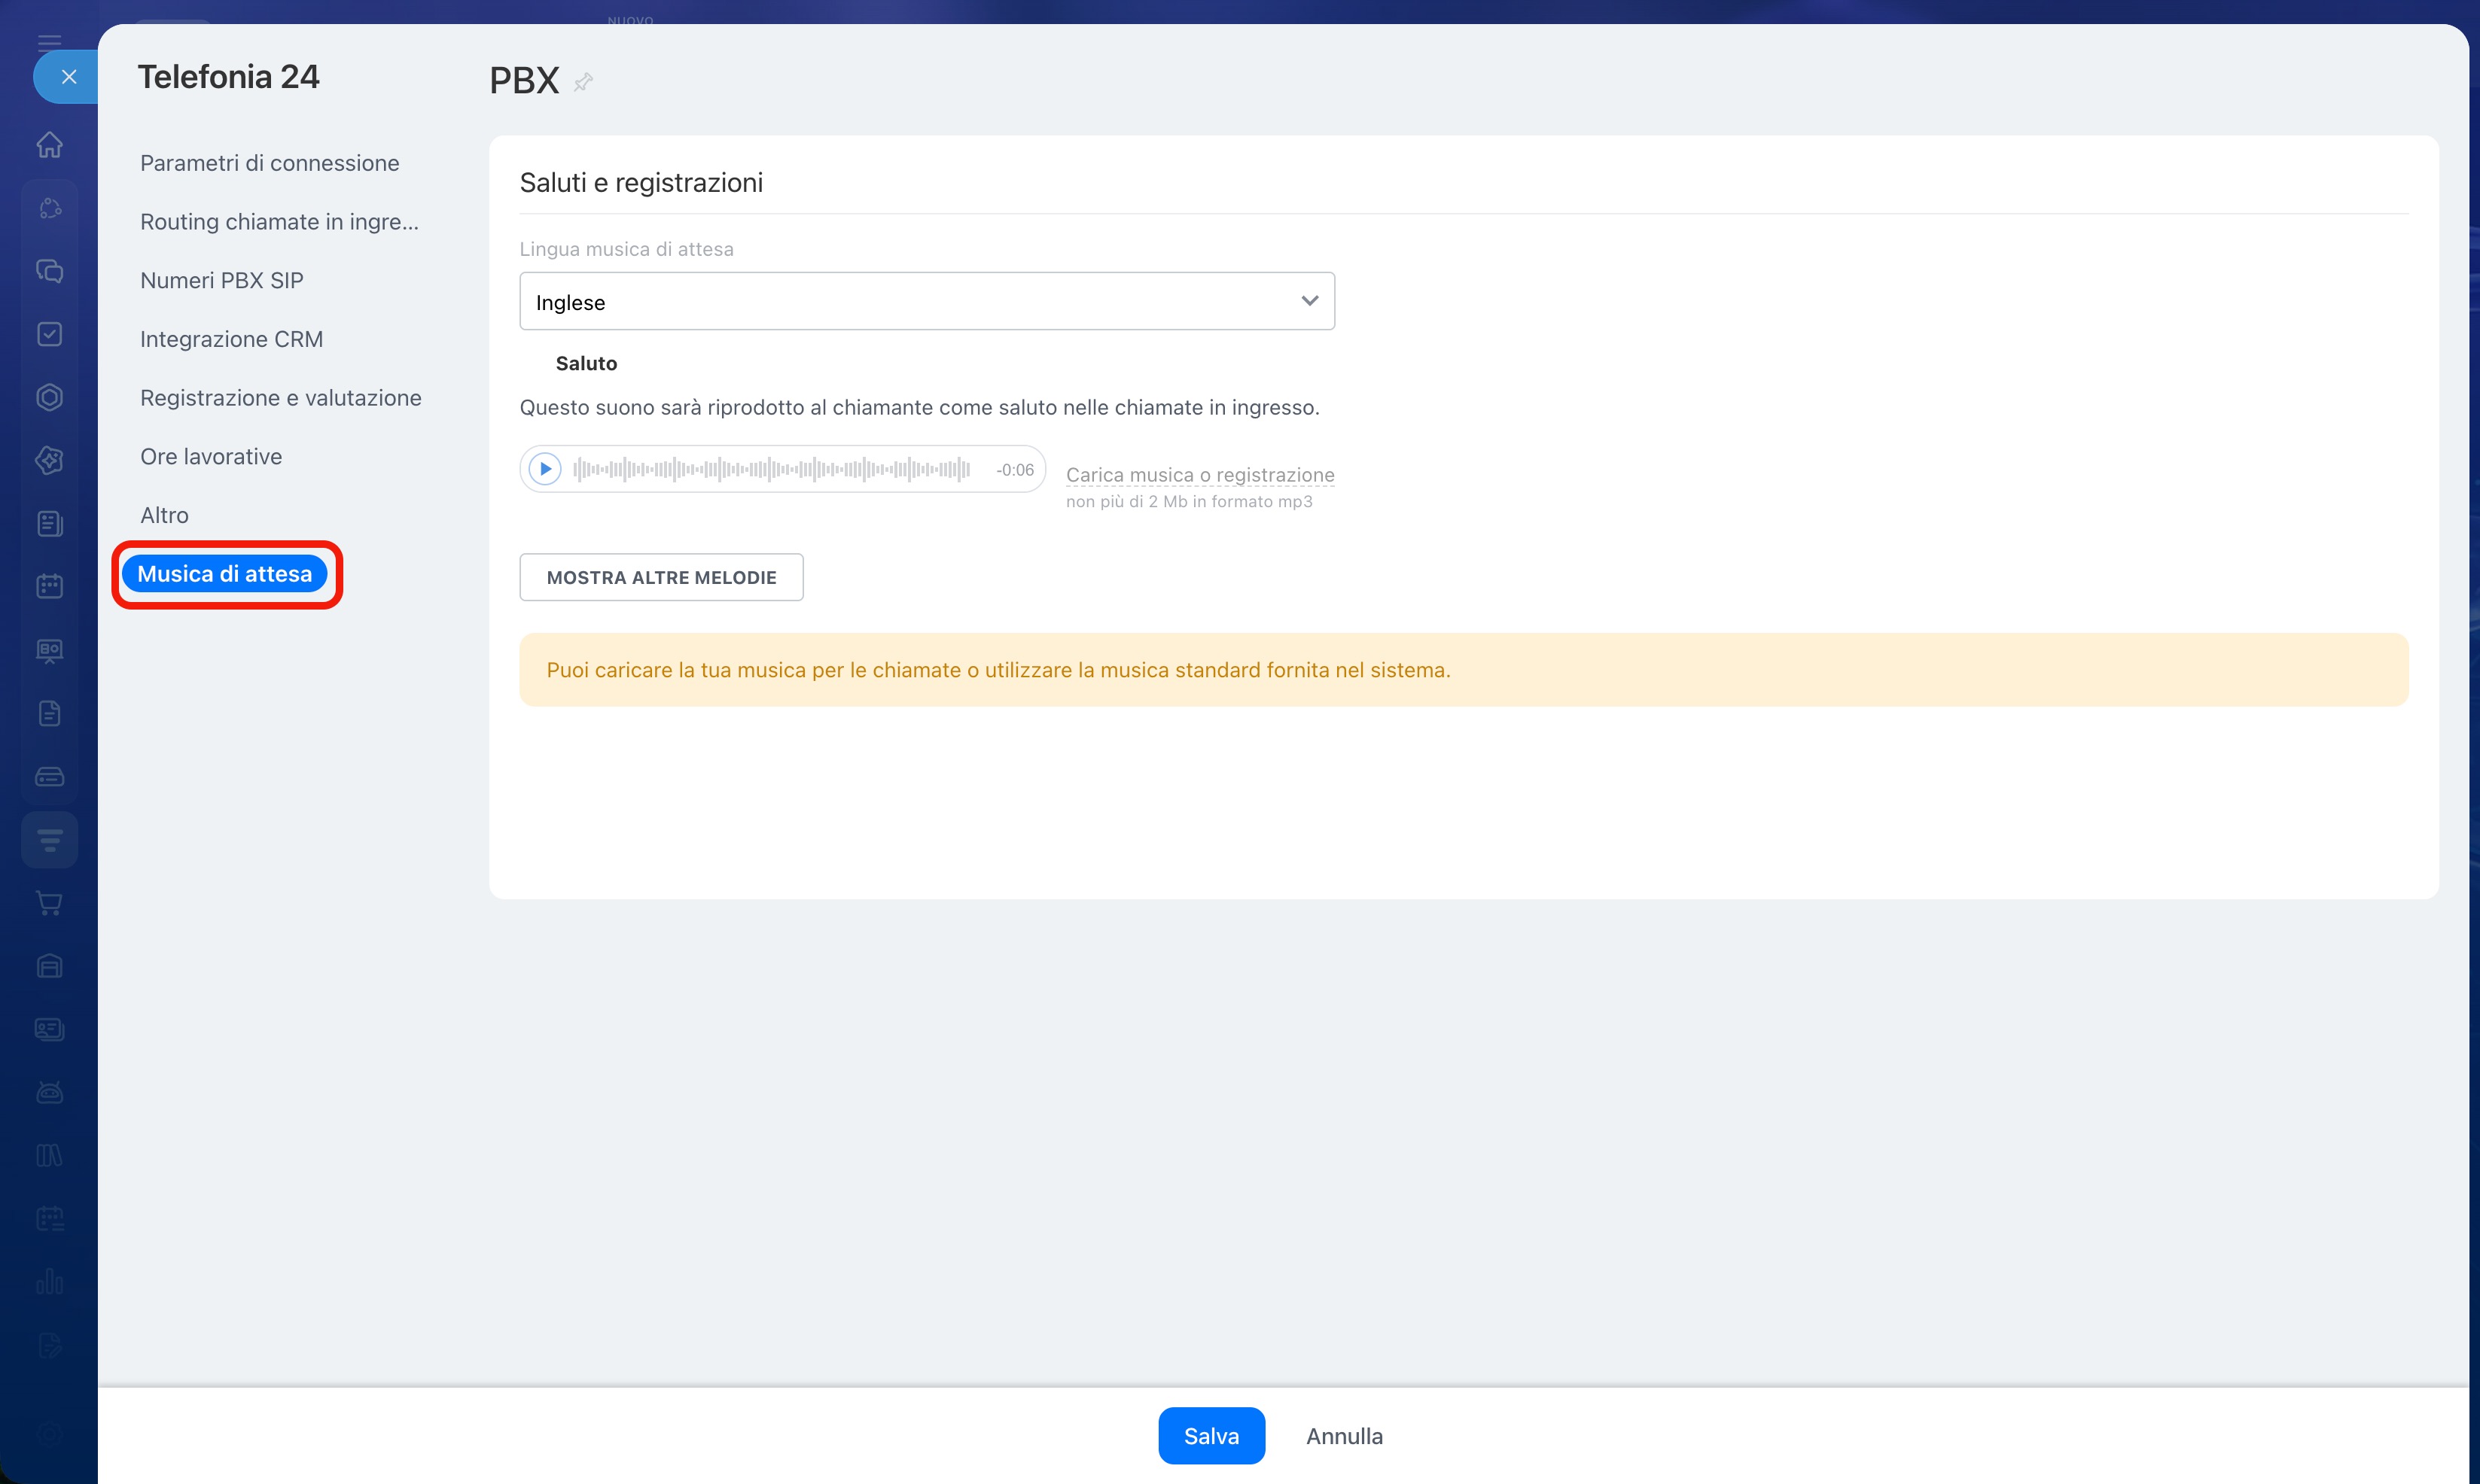Play the Saluto greeting audio

(545, 469)
